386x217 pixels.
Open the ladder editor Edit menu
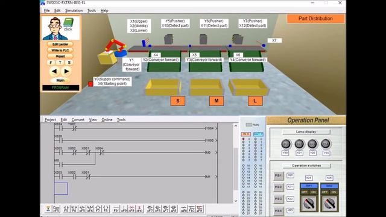coord(64,119)
